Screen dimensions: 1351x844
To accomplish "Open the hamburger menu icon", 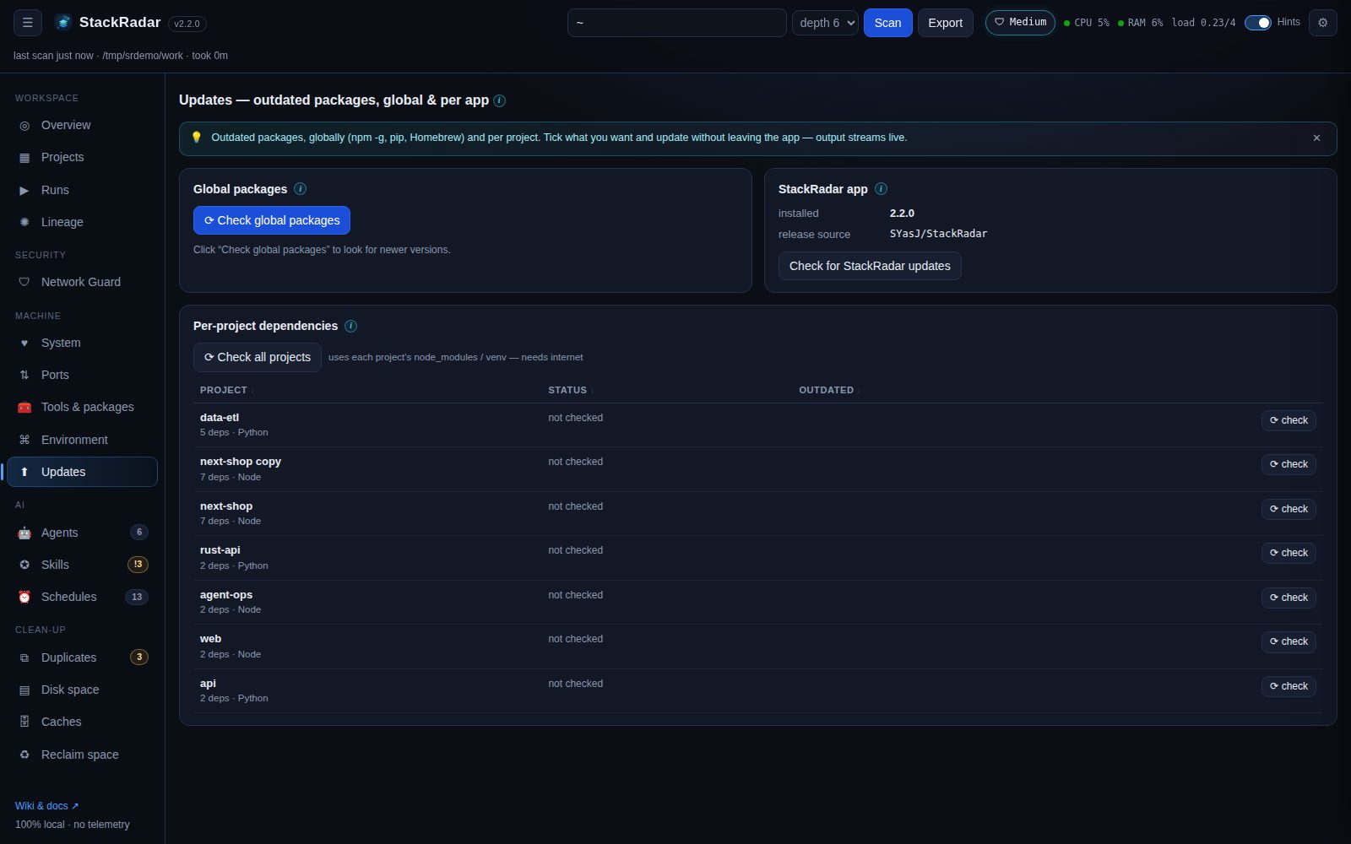I will (x=27, y=23).
